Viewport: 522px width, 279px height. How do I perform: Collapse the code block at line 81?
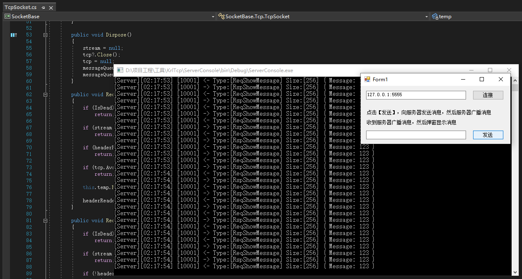(x=45, y=221)
